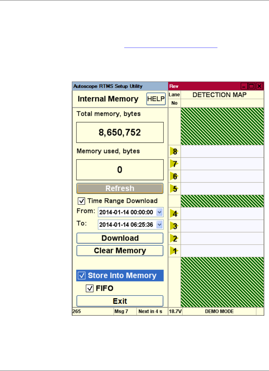This screenshot has width=269, height=371.
Task: Follow the blue hyperlink above the window
Action: pyautogui.click(x=171, y=46)
